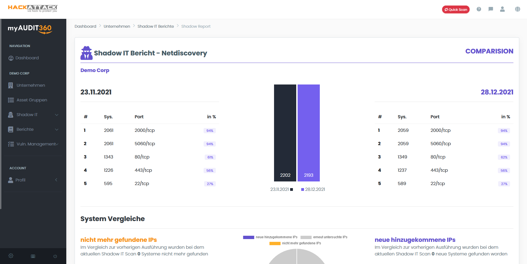Open the mail envelope icon at sidebar bottom
Viewport: 527px width, 264px height.
[33, 256]
